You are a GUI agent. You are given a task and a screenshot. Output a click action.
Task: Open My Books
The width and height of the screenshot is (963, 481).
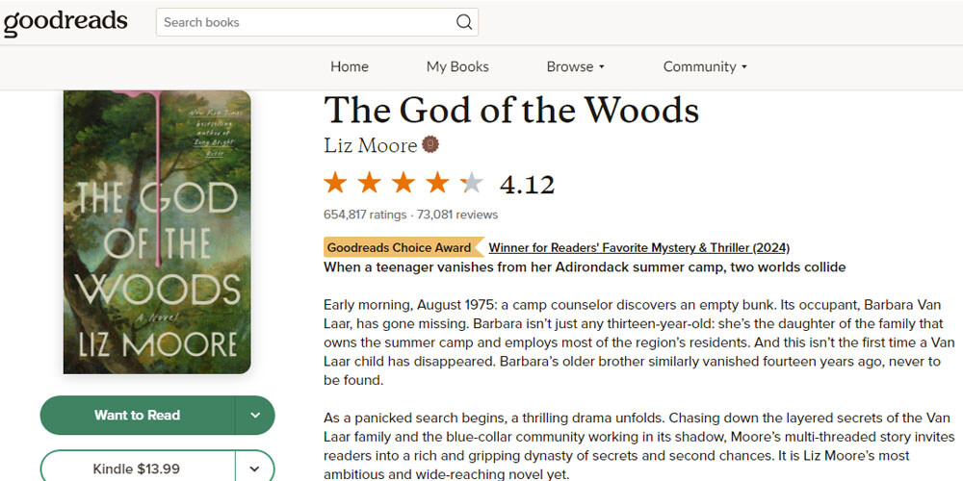click(457, 66)
